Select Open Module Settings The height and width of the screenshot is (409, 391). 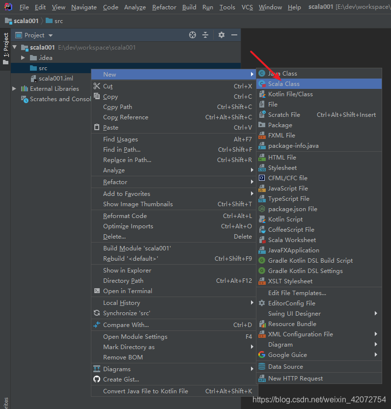[173, 336]
